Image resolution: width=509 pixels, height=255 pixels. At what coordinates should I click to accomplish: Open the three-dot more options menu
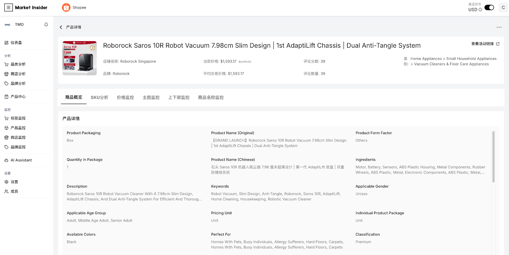pos(499,27)
